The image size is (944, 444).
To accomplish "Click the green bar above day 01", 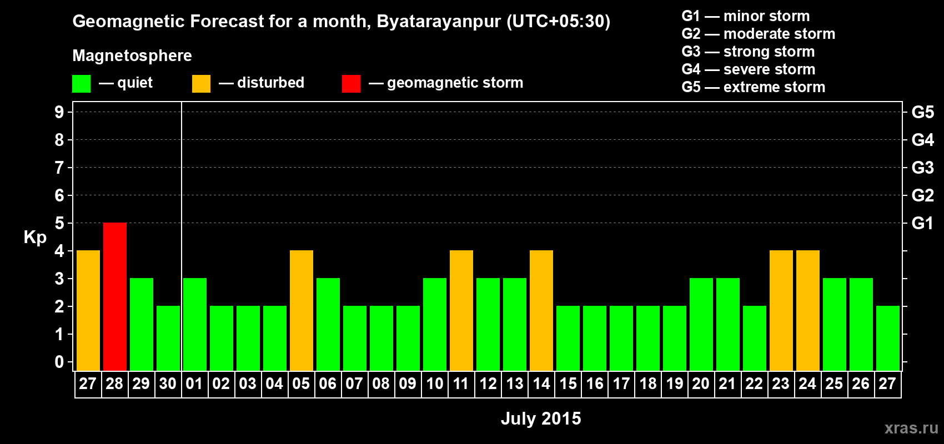I will coord(195,325).
